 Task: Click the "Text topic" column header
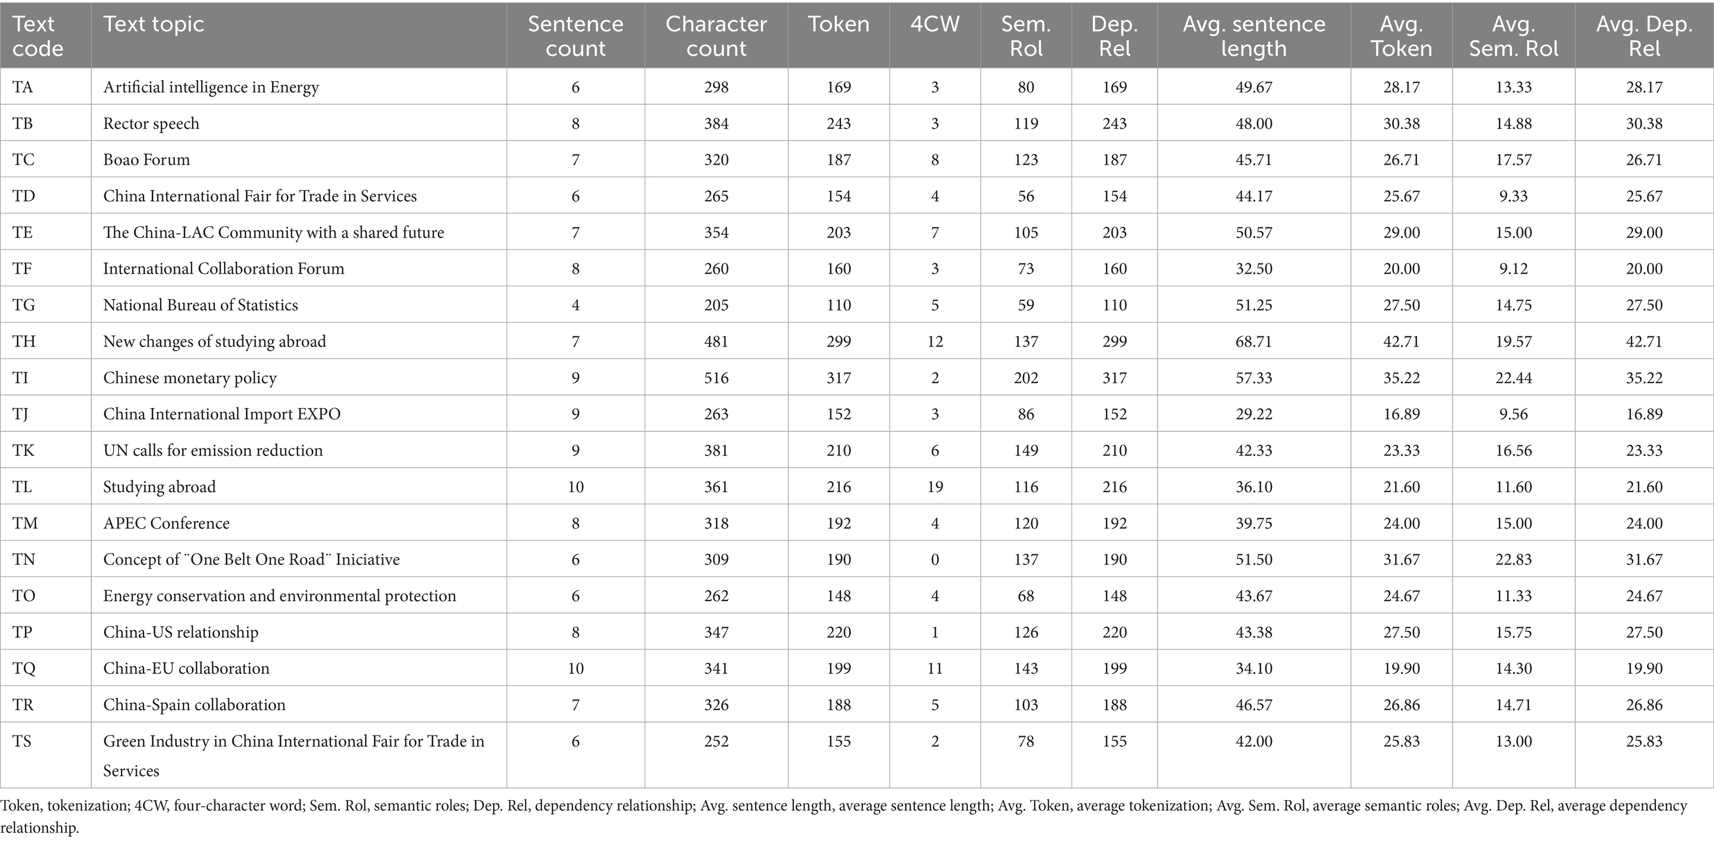[x=154, y=25]
